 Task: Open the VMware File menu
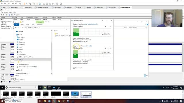[x=2, y=4]
